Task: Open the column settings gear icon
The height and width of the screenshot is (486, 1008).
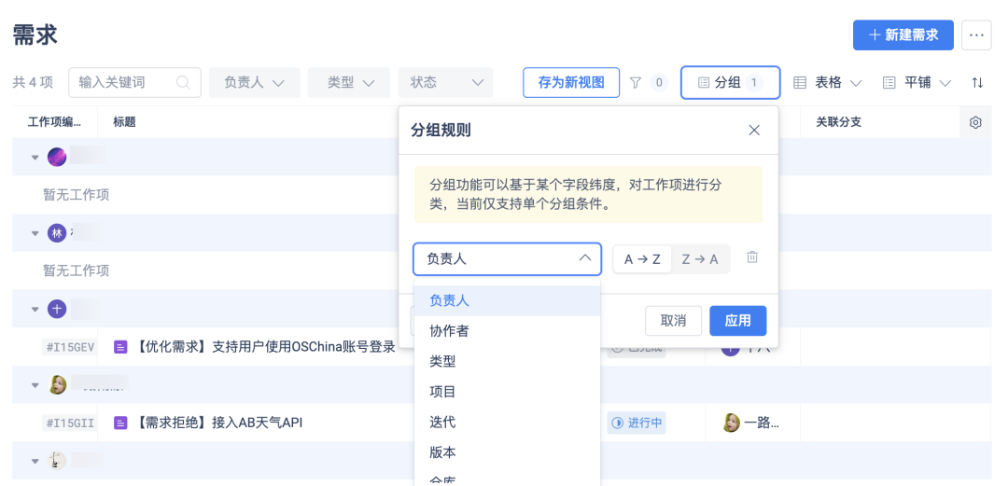Action: tap(975, 122)
